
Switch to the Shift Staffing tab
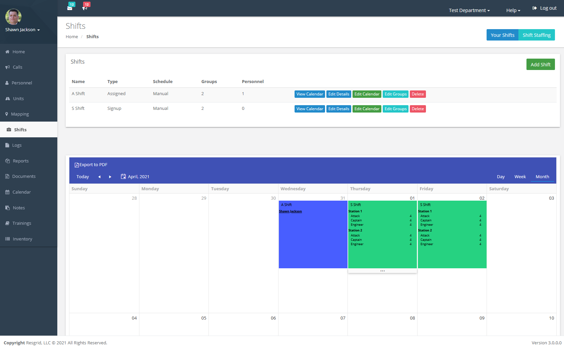point(537,34)
